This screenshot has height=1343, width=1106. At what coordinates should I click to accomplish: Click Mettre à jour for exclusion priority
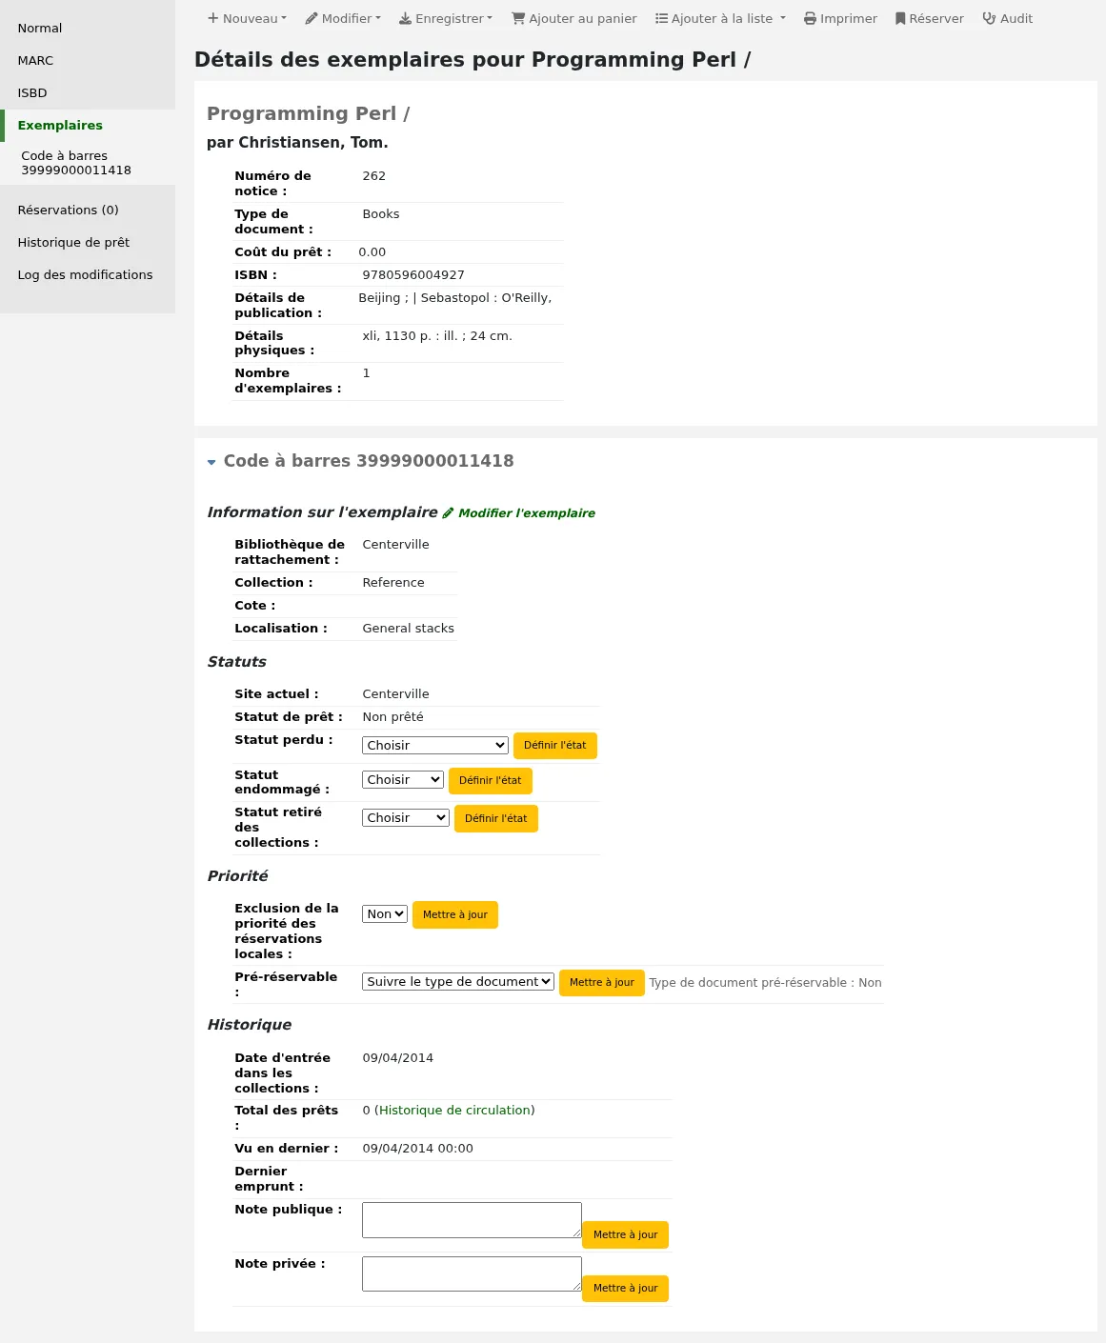(455, 915)
